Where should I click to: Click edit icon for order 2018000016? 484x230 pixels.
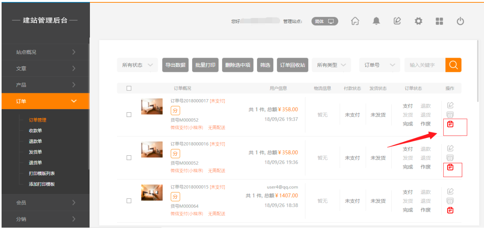coord(450,149)
